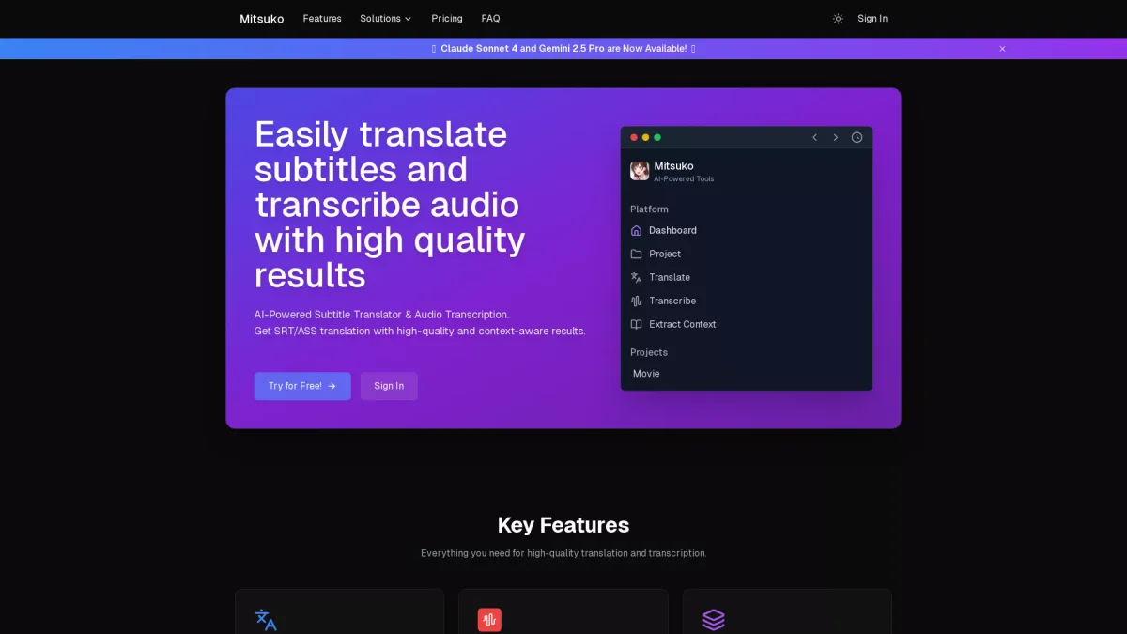Dismiss the announcement banner
The image size is (1127, 634).
pyautogui.click(x=1002, y=49)
